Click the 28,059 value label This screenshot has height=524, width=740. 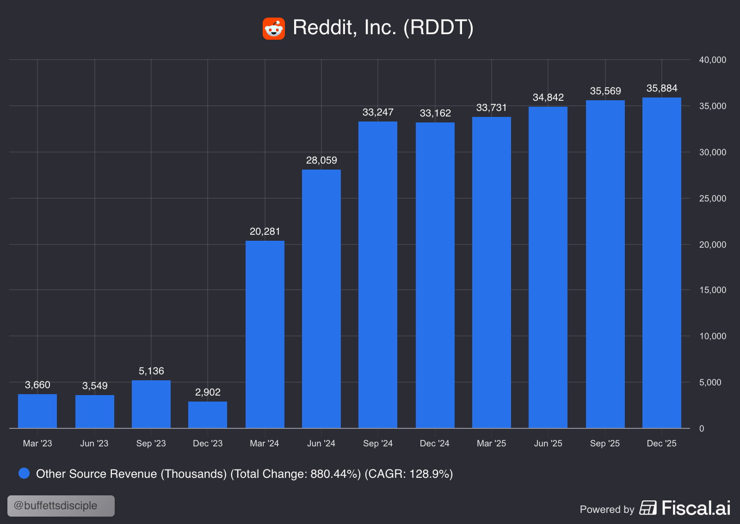[x=321, y=160]
